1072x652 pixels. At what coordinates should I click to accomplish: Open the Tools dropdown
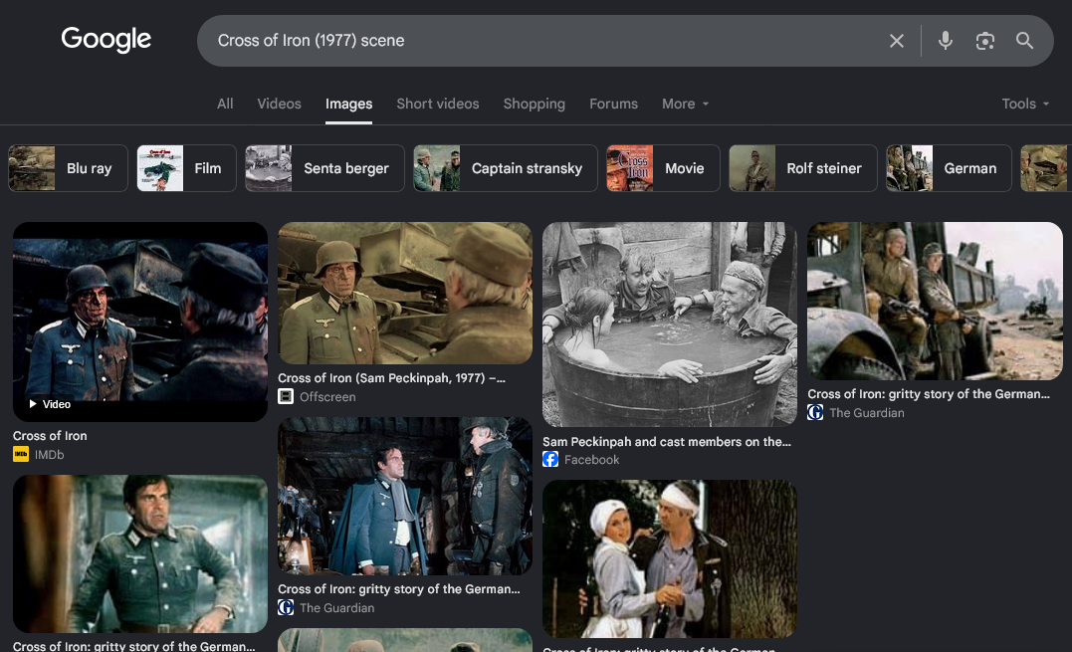(1025, 104)
